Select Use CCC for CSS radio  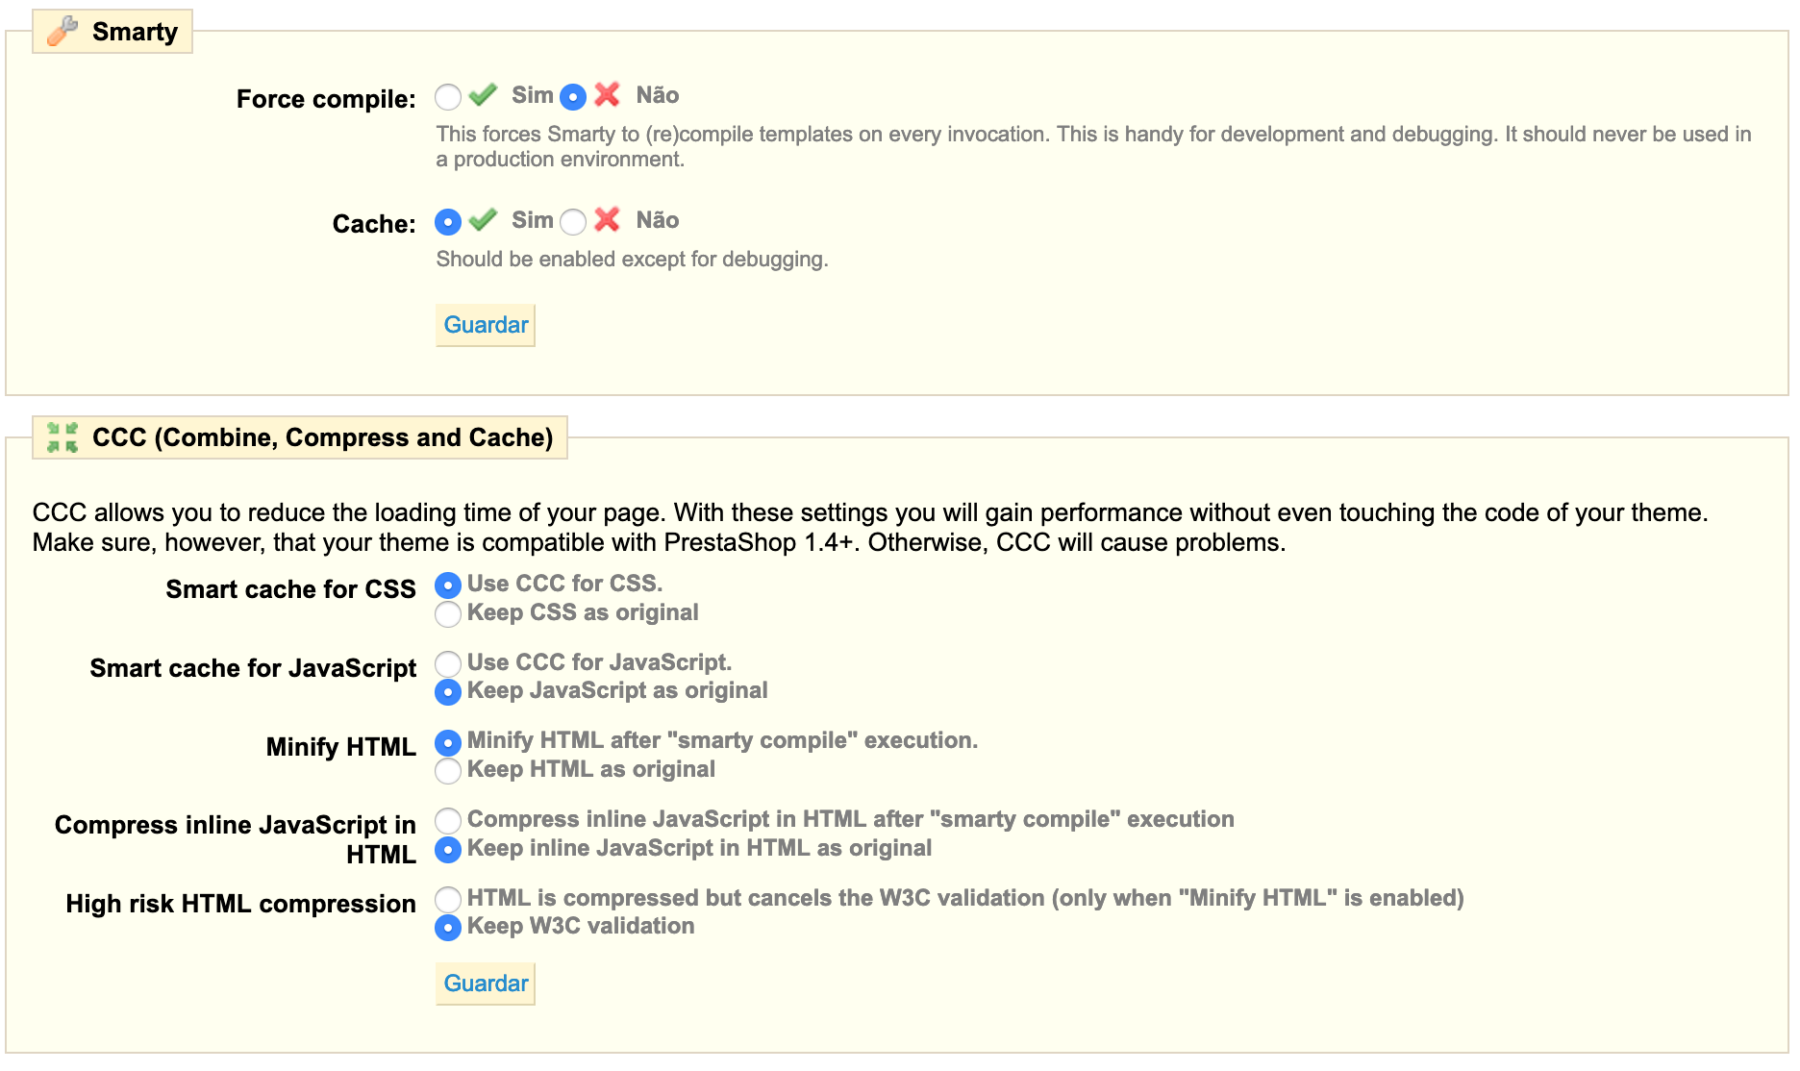click(x=448, y=585)
